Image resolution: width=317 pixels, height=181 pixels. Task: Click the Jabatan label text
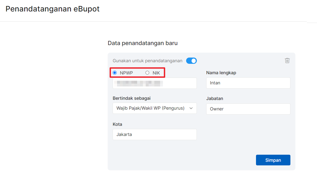(x=215, y=98)
